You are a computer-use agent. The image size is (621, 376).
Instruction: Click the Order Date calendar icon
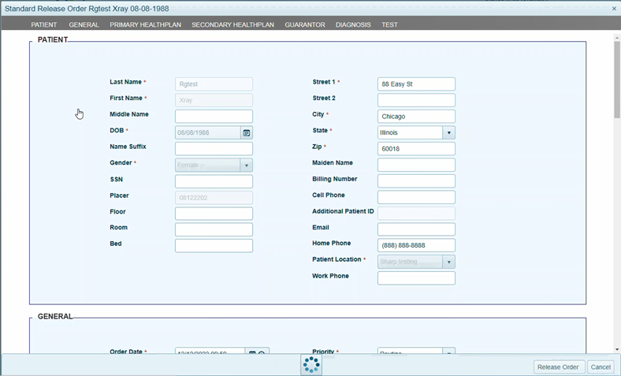tap(253, 352)
